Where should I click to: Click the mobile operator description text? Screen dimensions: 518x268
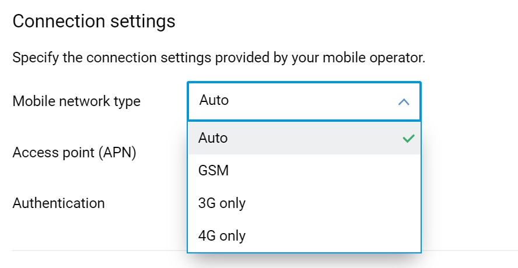pos(219,58)
